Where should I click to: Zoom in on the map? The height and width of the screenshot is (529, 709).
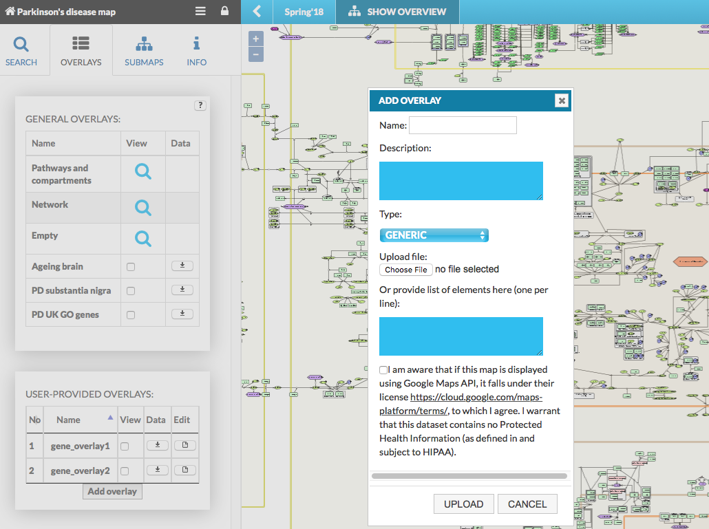coord(256,39)
